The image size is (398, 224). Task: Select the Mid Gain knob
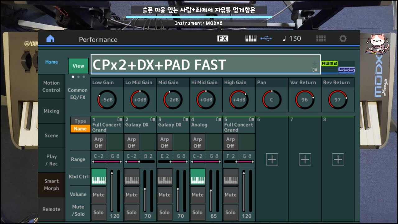coord(173,100)
